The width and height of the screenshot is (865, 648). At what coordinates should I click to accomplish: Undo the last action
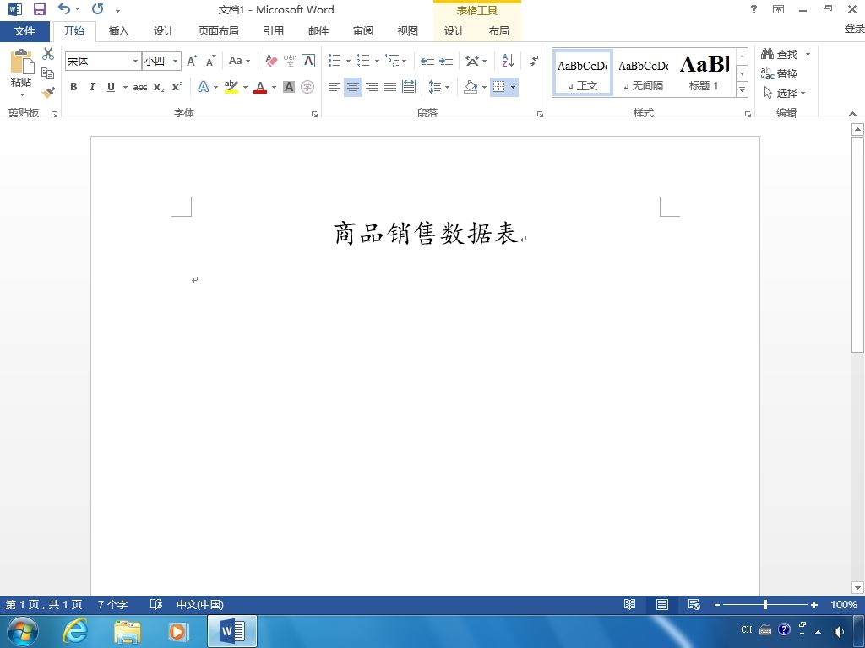click(64, 8)
